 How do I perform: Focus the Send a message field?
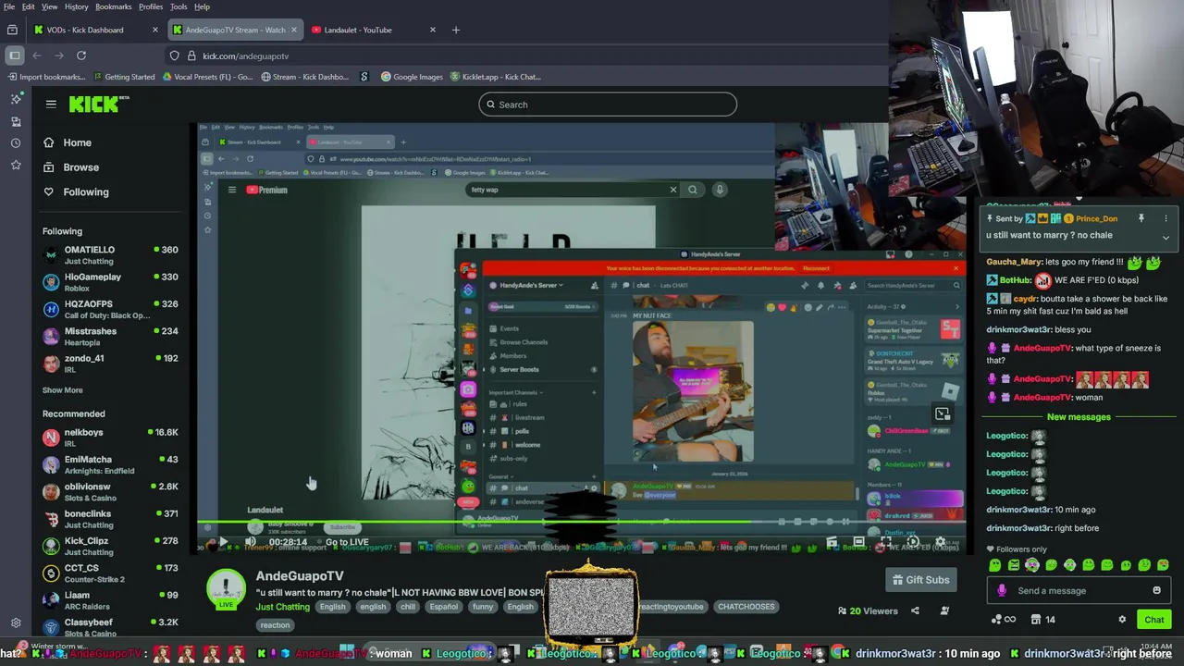click(1078, 590)
